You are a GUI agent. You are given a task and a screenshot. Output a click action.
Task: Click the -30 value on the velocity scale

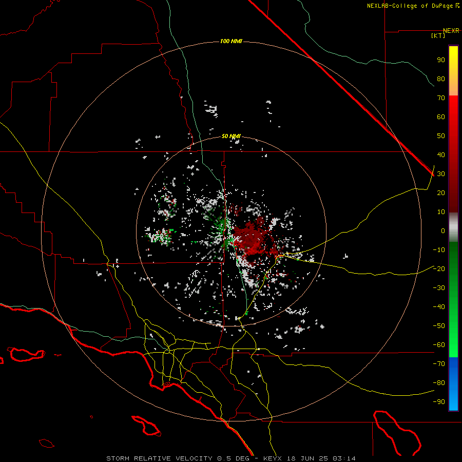(439, 288)
